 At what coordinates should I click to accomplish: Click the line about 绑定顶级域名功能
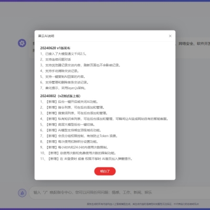coord(70,130)
